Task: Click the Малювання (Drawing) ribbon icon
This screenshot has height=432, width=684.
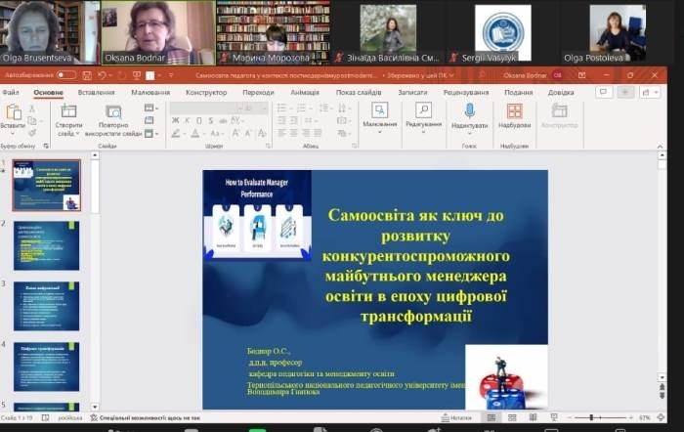Action: pos(379,110)
